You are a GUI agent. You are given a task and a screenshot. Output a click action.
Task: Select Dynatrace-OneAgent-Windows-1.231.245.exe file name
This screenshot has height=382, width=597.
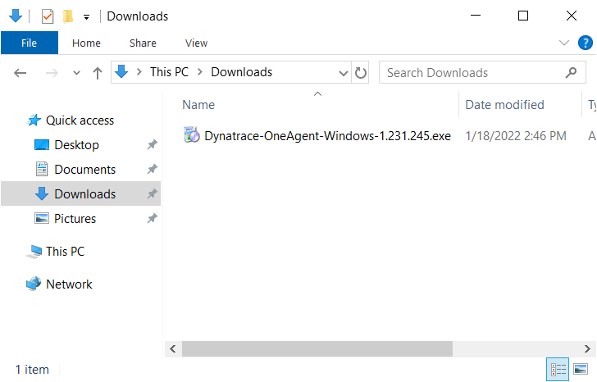pos(327,136)
